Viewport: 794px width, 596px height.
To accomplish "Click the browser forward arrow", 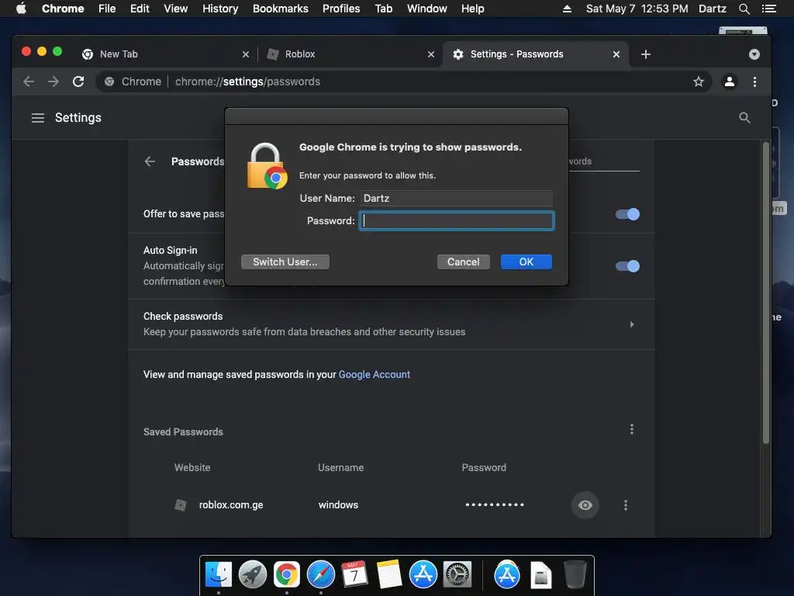I will (x=54, y=81).
